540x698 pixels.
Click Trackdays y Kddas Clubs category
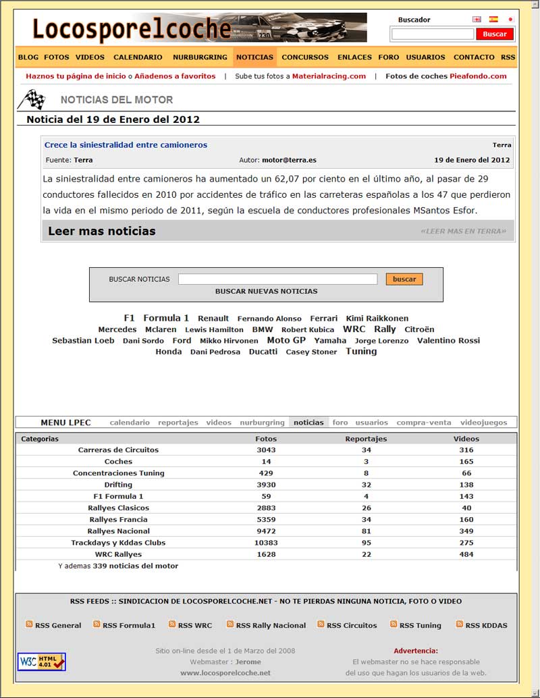(x=118, y=543)
